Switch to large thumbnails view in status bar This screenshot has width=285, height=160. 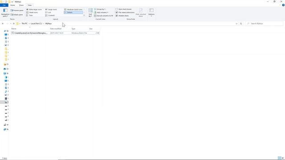pos(283,158)
